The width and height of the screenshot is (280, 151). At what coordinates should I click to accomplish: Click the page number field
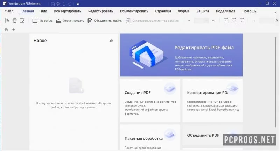tap(266, 21)
